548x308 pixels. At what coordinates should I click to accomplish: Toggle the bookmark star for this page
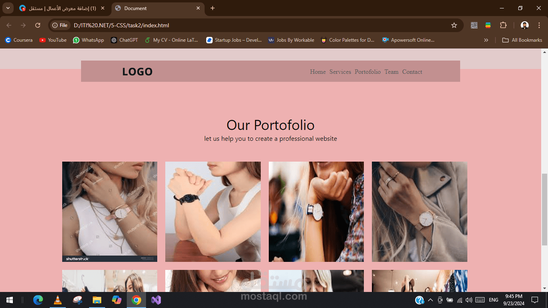(454, 25)
